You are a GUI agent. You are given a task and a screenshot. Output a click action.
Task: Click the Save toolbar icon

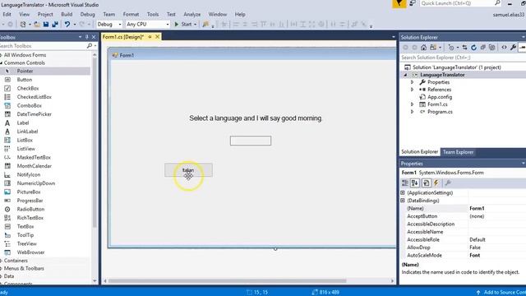click(x=46, y=24)
